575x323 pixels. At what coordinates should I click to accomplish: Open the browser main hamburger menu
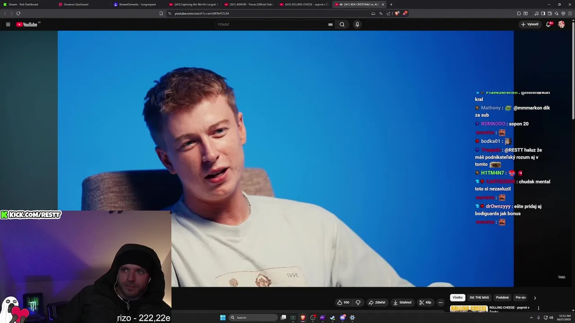tap(570, 13)
